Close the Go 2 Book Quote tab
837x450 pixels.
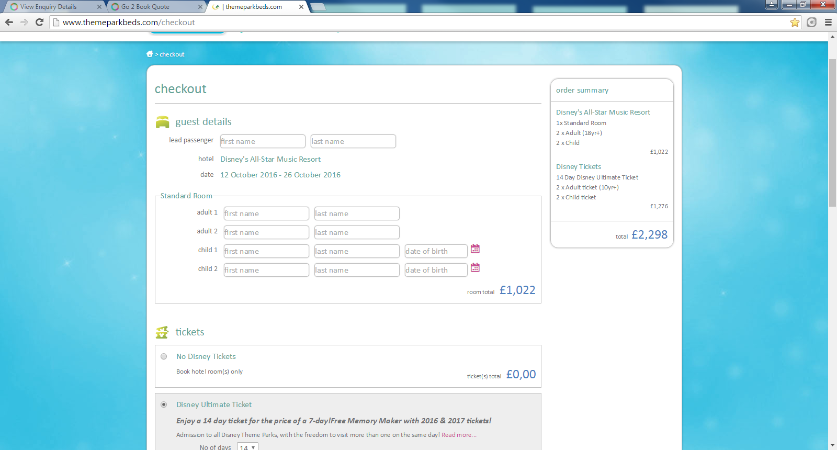(200, 7)
